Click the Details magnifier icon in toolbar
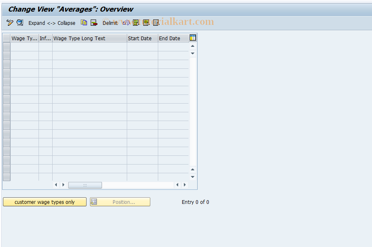The height and width of the screenshot is (247, 372). [20, 23]
